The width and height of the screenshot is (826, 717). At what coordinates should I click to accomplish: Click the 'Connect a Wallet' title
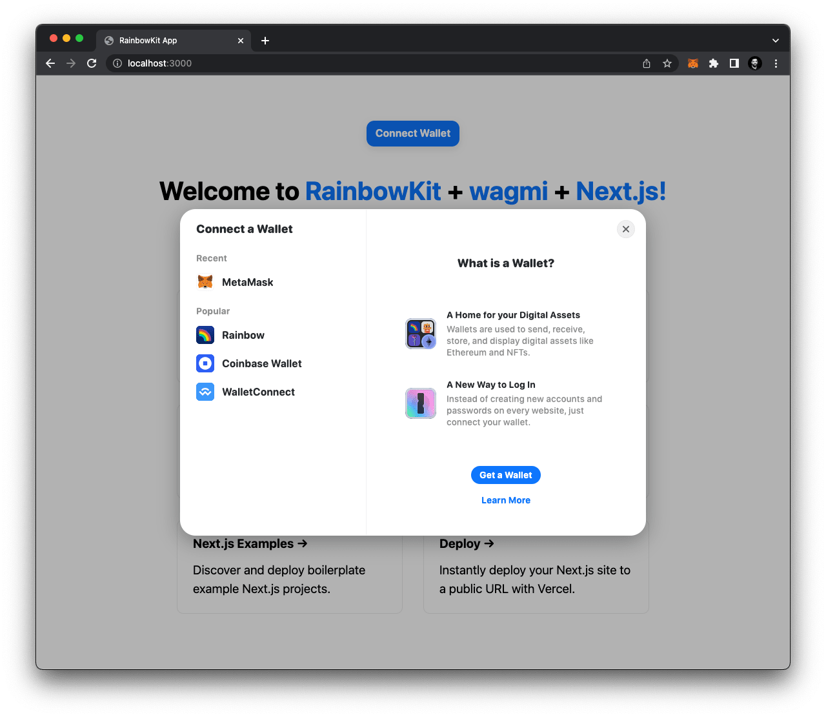tap(245, 229)
